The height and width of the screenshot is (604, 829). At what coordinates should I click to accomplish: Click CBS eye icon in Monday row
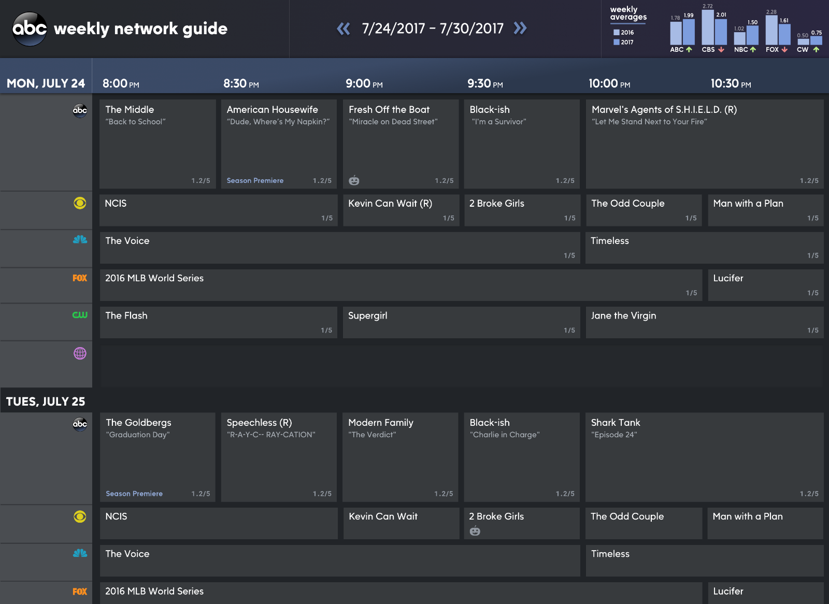coord(80,203)
